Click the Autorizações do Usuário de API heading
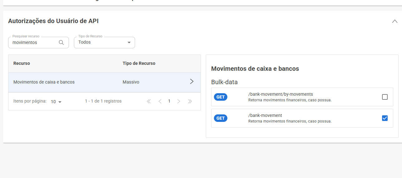The image size is (402, 178). pos(53,21)
